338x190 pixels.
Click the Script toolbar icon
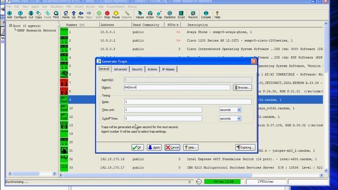tap(181, 15)
